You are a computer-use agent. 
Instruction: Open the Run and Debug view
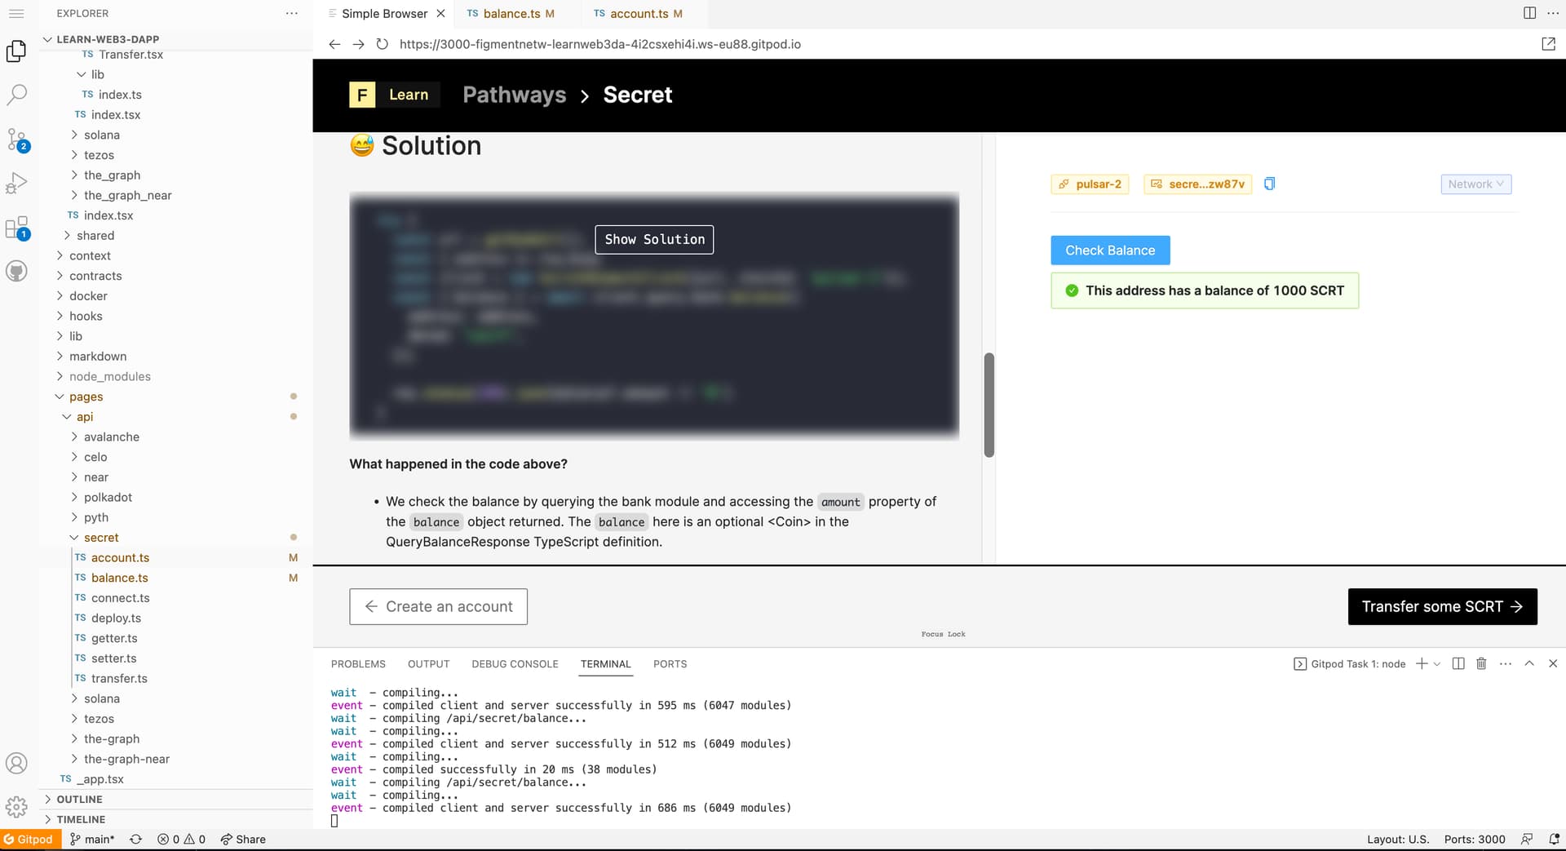click(16, 183)
